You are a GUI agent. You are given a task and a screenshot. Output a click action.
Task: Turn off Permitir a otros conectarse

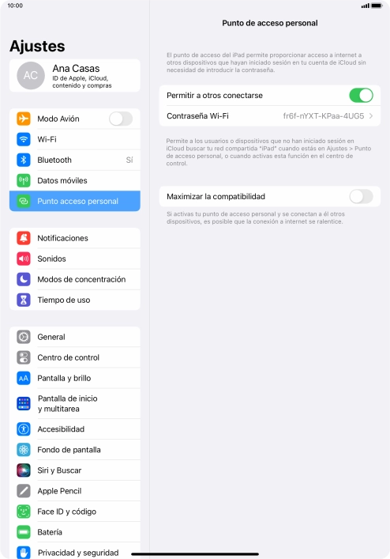[361, 95]
